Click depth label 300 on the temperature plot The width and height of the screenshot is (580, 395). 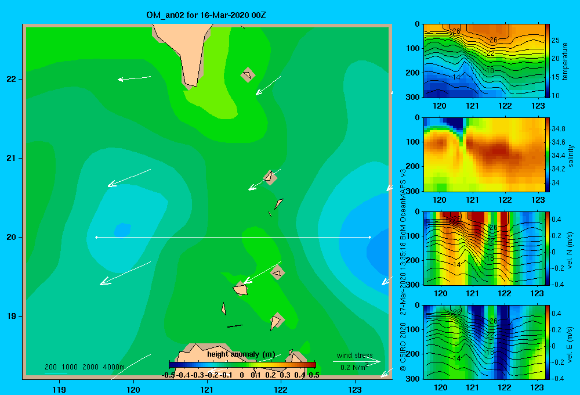coord(412,96)
